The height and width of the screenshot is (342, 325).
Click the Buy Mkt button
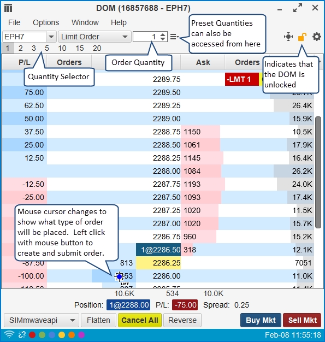(x=261, y=320)
